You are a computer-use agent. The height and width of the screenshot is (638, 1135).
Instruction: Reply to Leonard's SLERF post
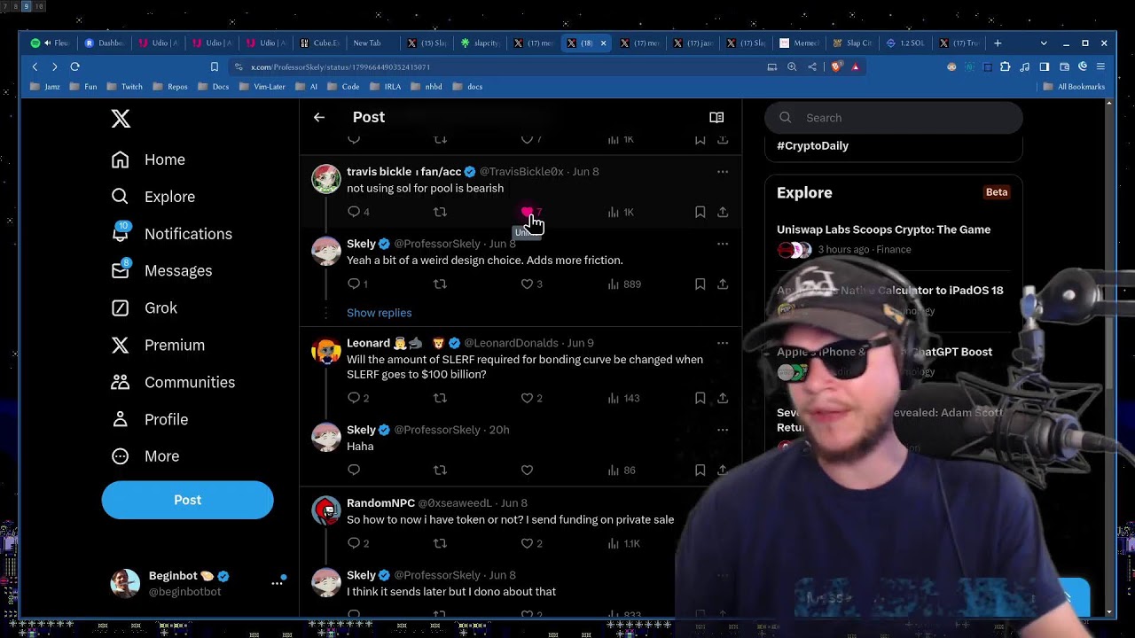(x=354, y=398)
